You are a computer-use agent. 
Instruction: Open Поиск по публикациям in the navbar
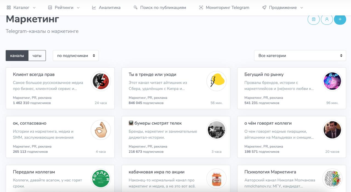pyautogui.click(x=163, y=8)
